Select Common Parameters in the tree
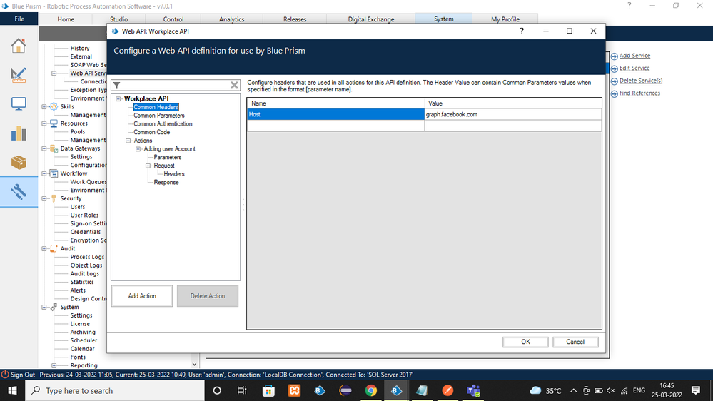 pos(159,116)
